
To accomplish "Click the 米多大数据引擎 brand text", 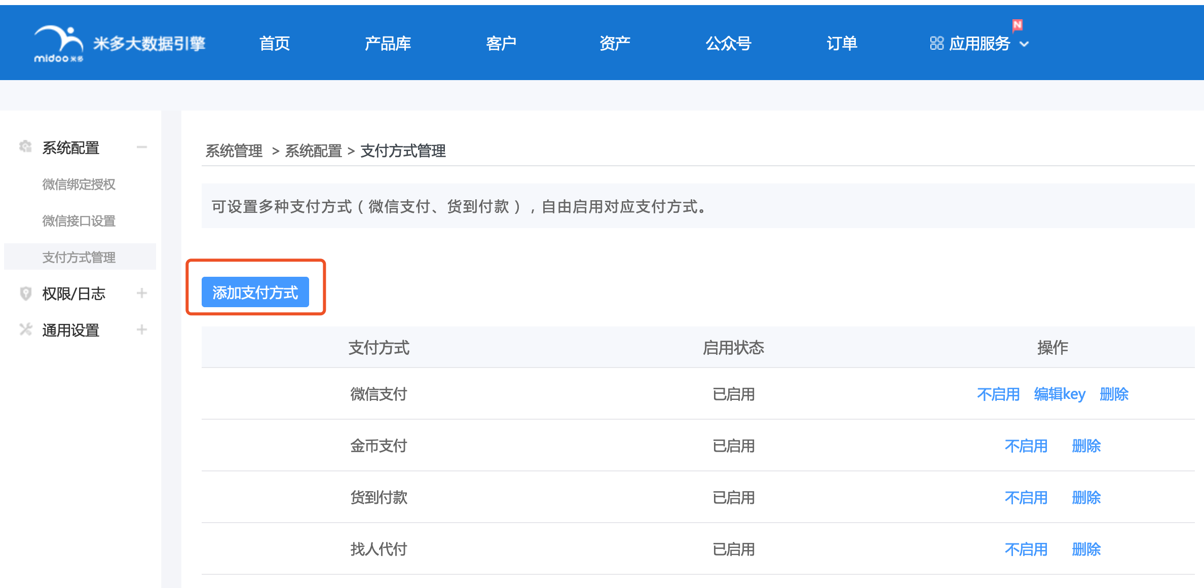I will (x=149, y=44).
